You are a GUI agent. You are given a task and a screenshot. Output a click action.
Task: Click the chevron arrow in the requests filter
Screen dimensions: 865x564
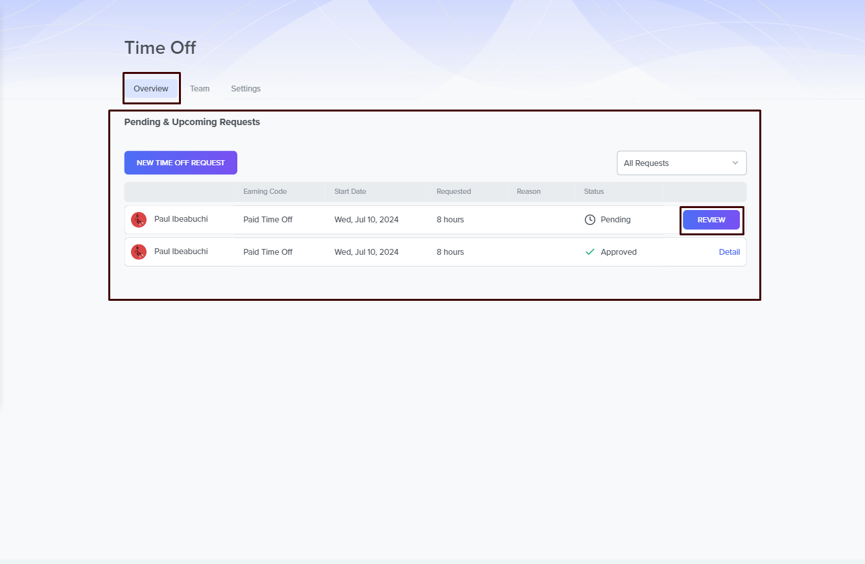coord(735,163)
